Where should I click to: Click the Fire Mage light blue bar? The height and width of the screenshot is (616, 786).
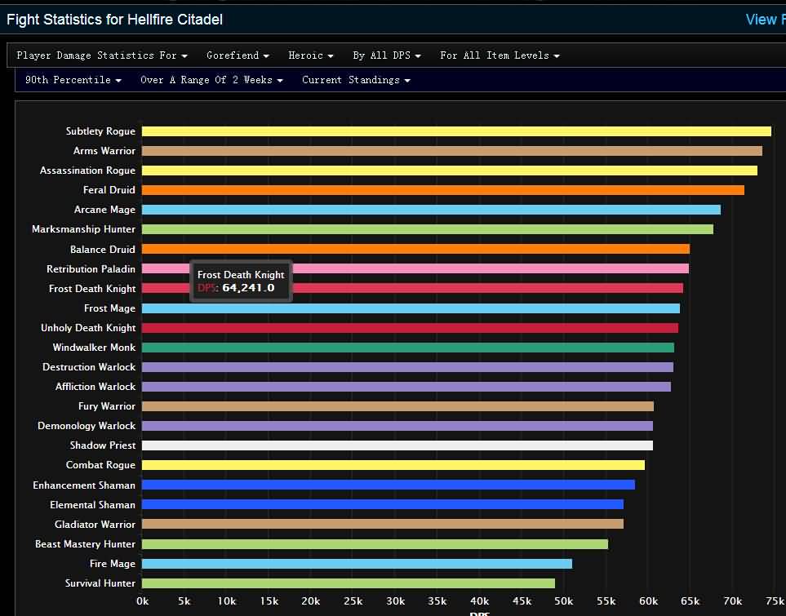pos(357,564)
